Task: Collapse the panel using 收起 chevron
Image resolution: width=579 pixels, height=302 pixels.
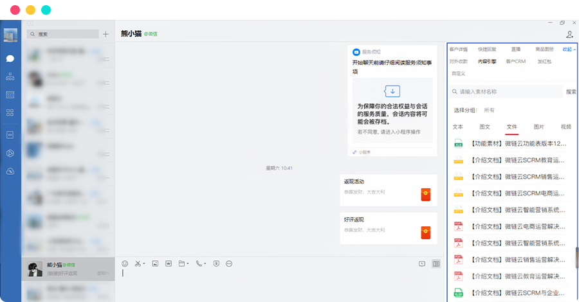Action: pyautogui.click(x=569, y=49)
